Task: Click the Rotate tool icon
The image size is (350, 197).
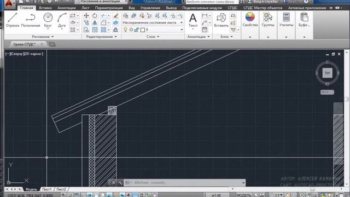Action: point(95,16)
